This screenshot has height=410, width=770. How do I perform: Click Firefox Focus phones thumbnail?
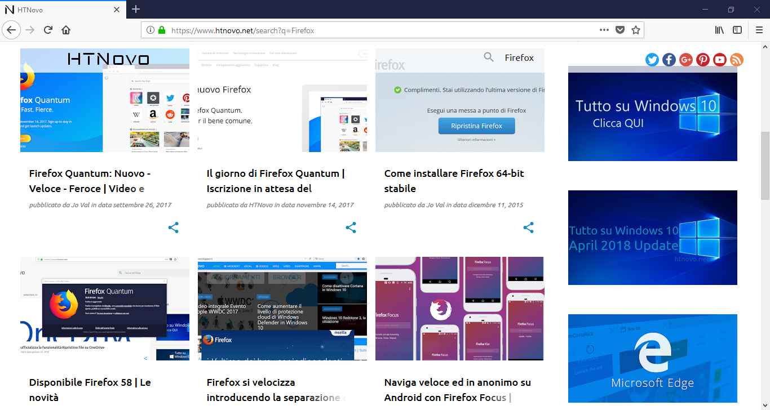coord(460,309)
